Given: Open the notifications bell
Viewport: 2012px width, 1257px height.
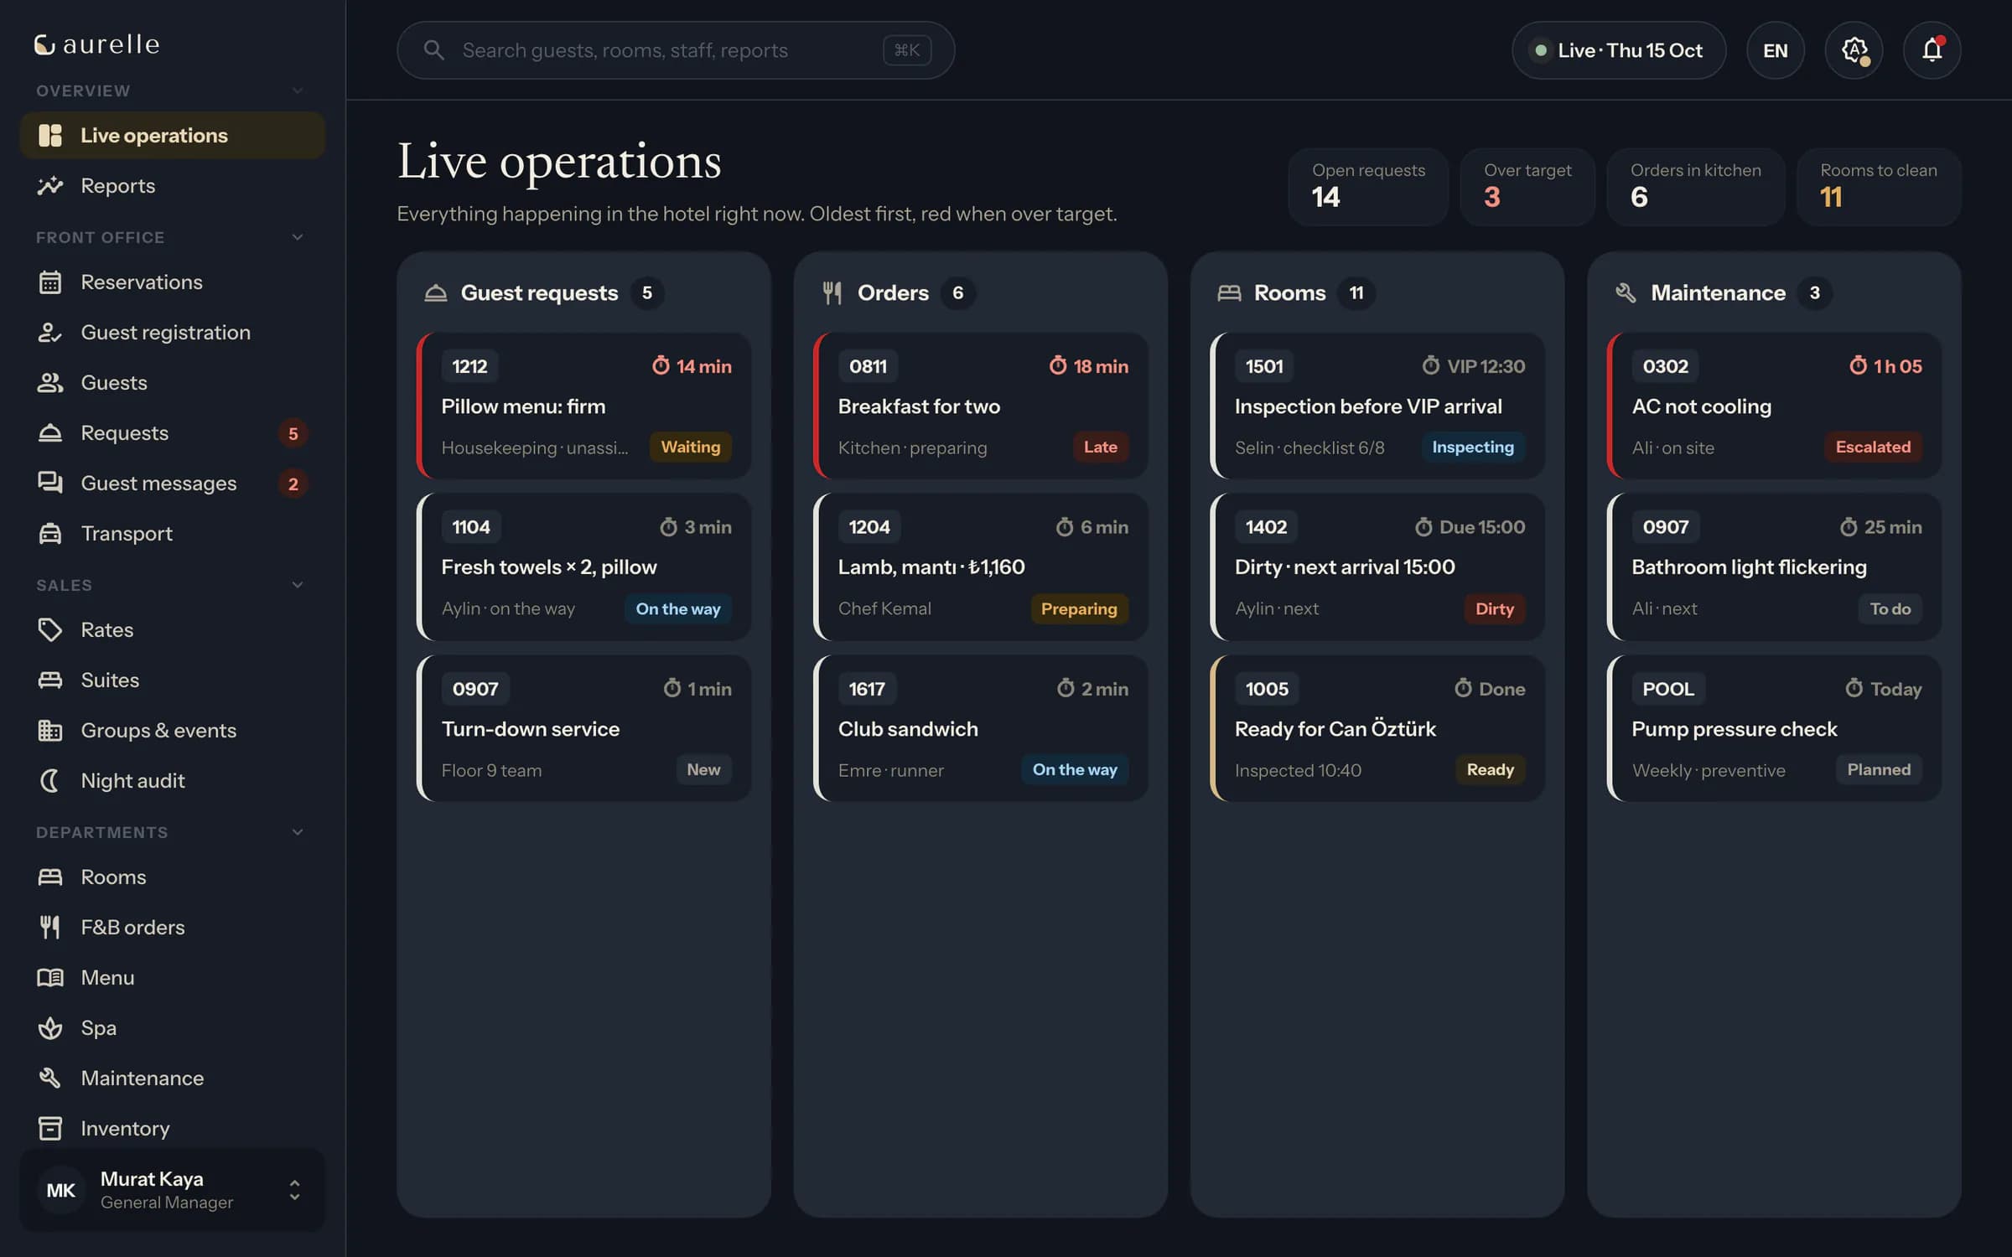Looking at the screenshot, I should (1932, 50).
